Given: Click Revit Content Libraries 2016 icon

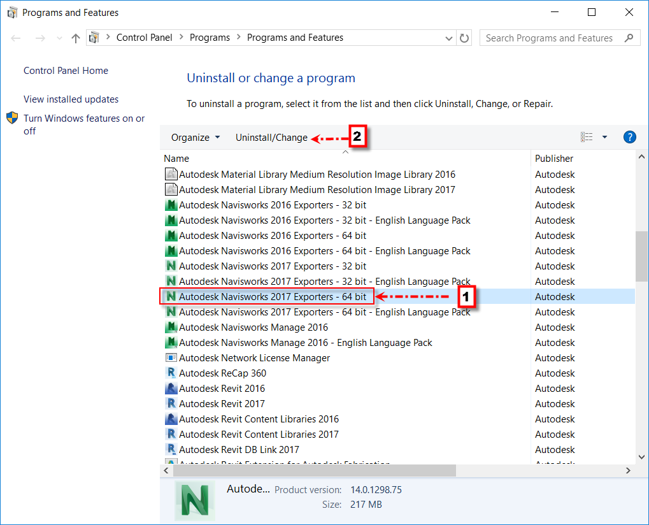Looking at the screenshot, I should 171,419.
